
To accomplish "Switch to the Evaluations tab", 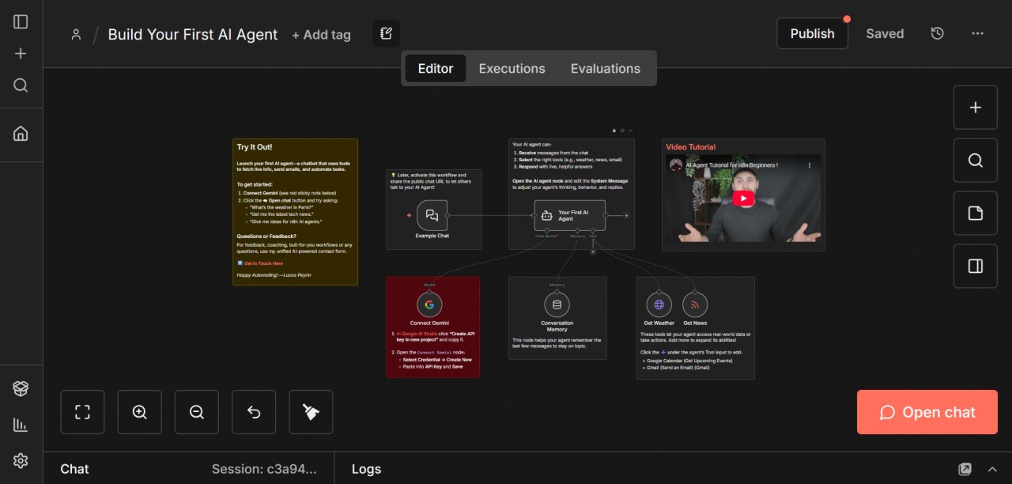I will click(x=605, y=69).
